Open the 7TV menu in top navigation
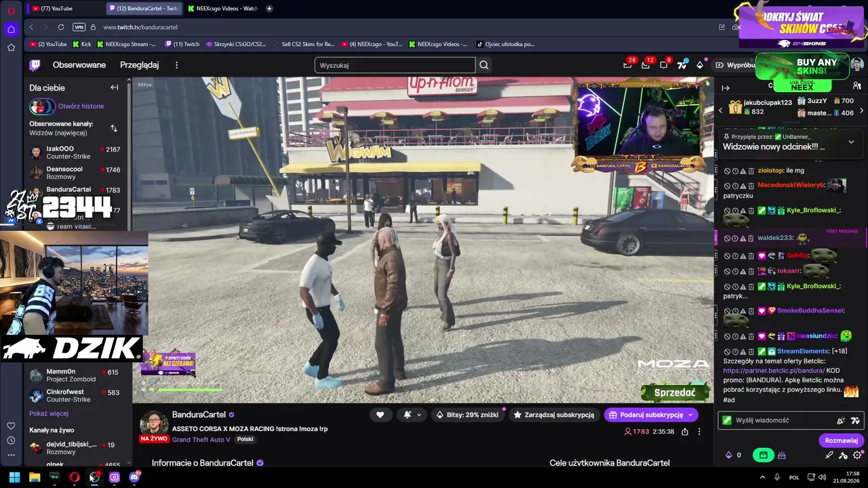The width and height of the screenshot is (868, 488). coord(682,65)
